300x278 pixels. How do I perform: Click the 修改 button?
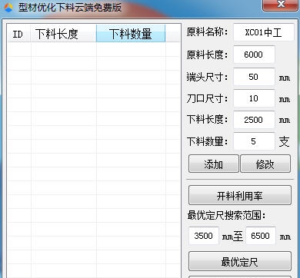coord(265,164)
